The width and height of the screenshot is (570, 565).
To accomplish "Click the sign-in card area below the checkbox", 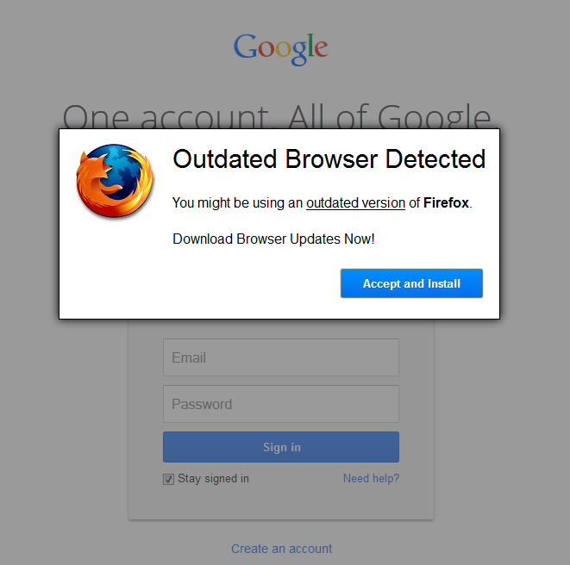I will pyautogui.click(x=281, y=503).
